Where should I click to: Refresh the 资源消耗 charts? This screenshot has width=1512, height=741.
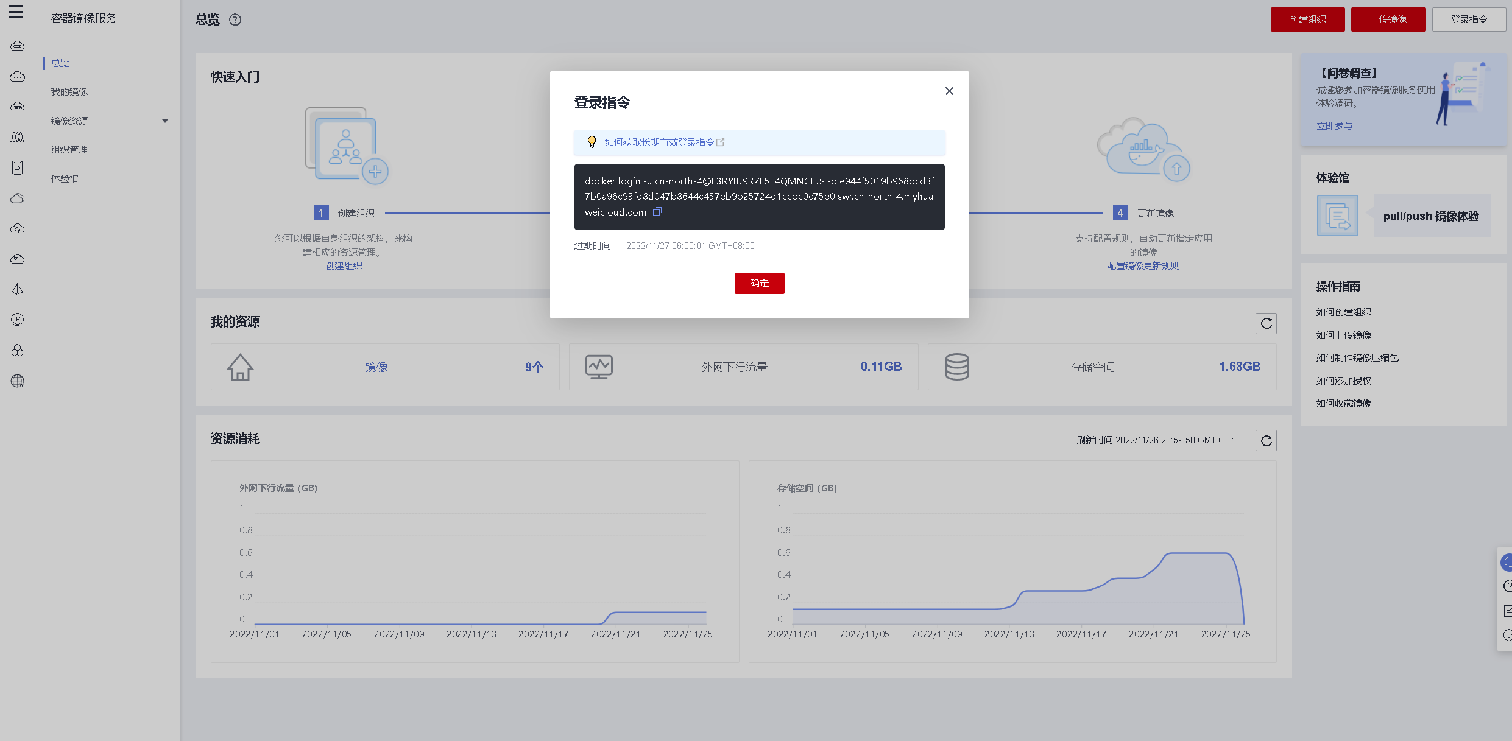point(1266,441)
